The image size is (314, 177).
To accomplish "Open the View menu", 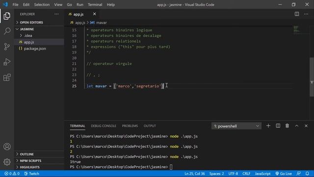I will (58, 4).
